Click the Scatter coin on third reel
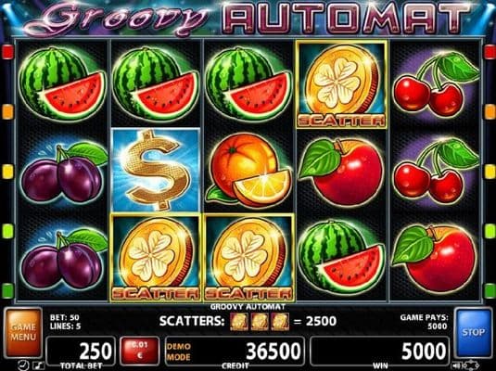Viewport: 496px width, 371px height. click(248, 257)
